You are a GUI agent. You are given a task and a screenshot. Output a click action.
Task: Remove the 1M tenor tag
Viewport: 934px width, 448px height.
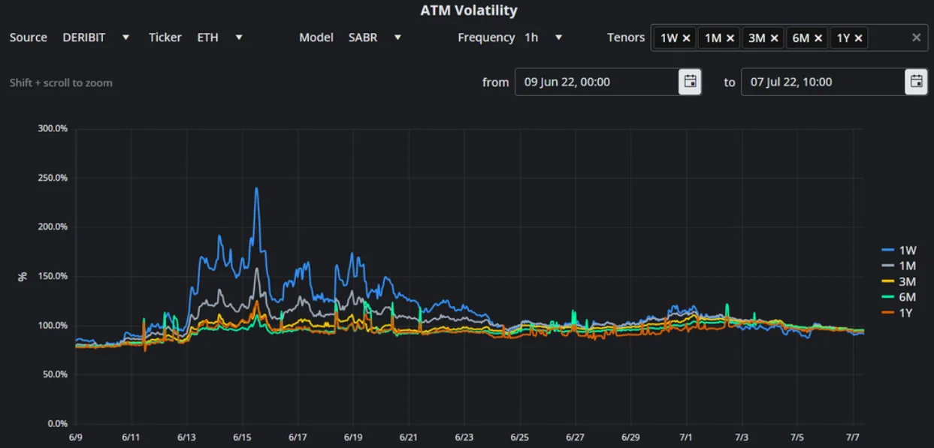pyautogui.click(x=730, y=38)
